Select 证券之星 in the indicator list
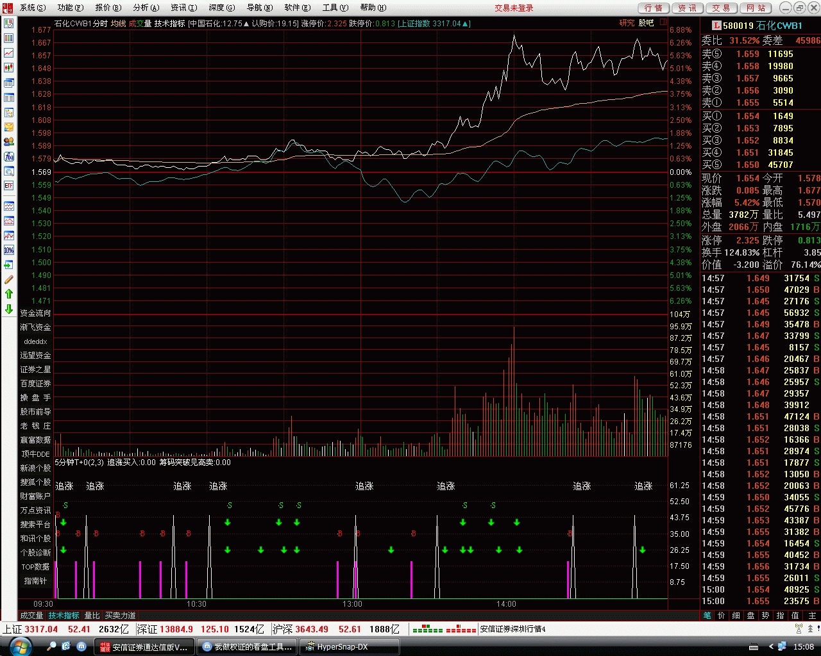821x656 pixels. pyautogui.click(x=35, y=370)
